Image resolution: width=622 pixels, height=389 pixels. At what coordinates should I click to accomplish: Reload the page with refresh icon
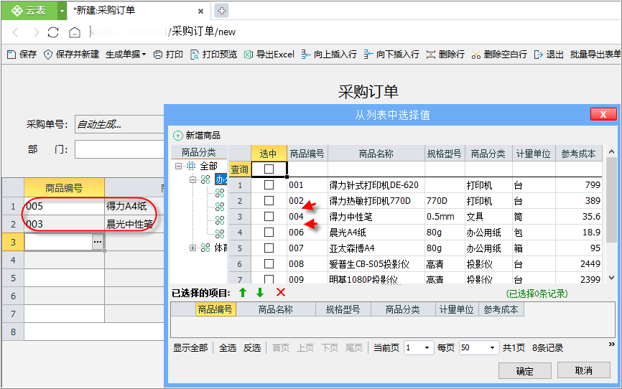[x=53, y=32]
